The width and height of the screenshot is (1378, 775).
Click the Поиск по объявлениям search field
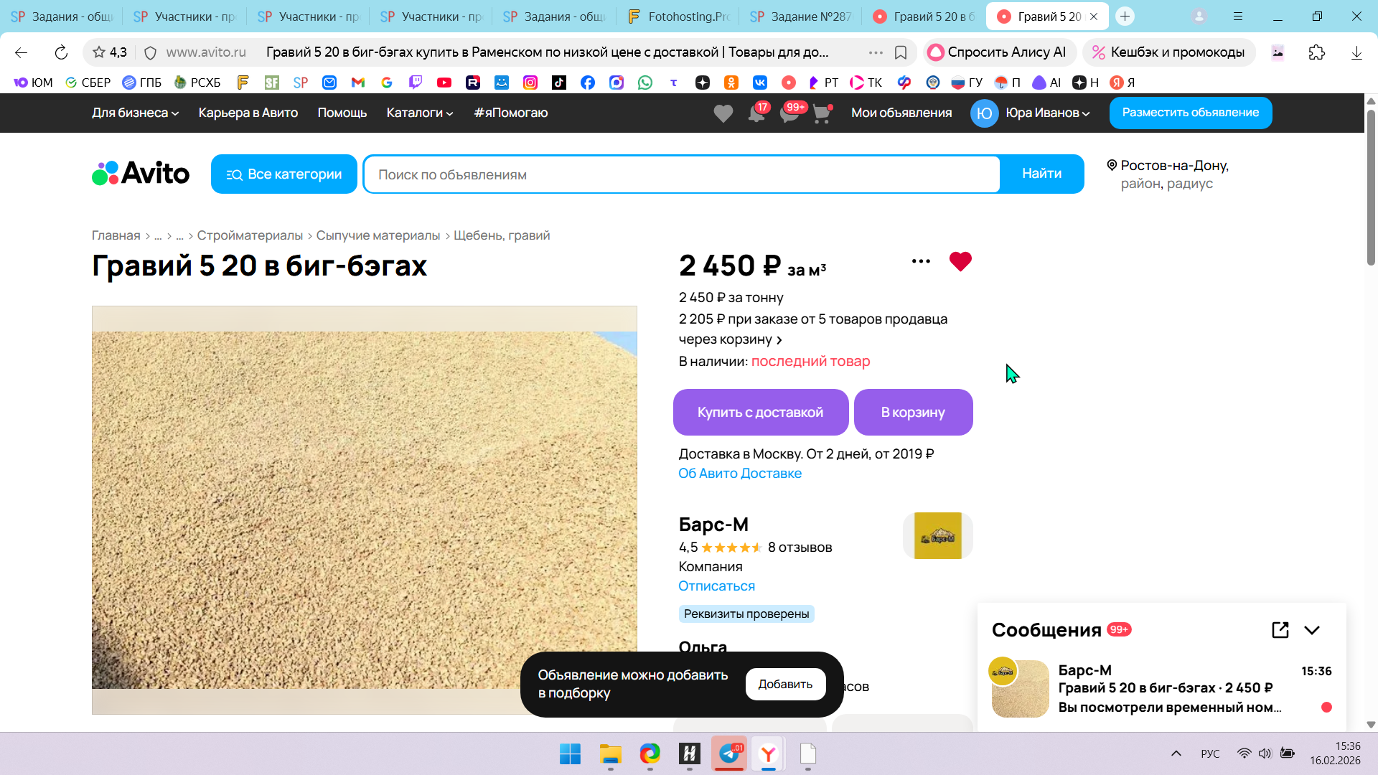(682, 174)
